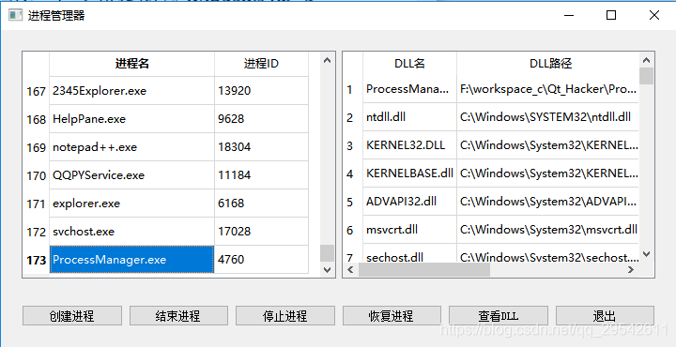Select sechost.dll name cell

point(409,253)
